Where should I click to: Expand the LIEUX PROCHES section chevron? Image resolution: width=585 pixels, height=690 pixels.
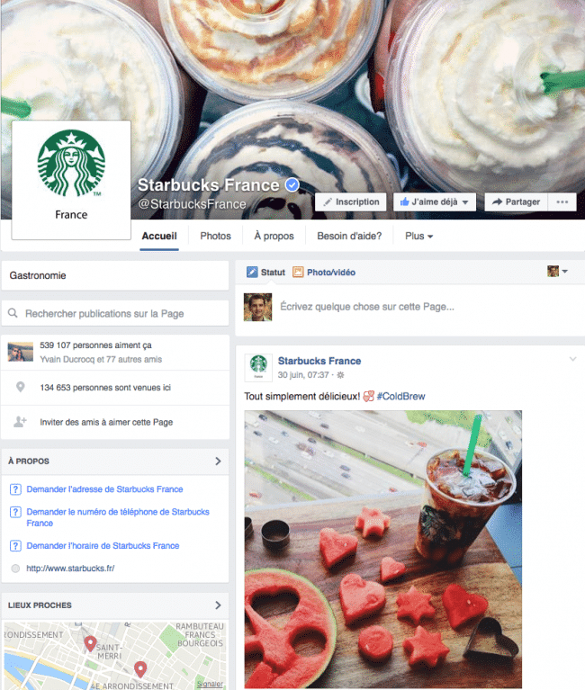218,605
